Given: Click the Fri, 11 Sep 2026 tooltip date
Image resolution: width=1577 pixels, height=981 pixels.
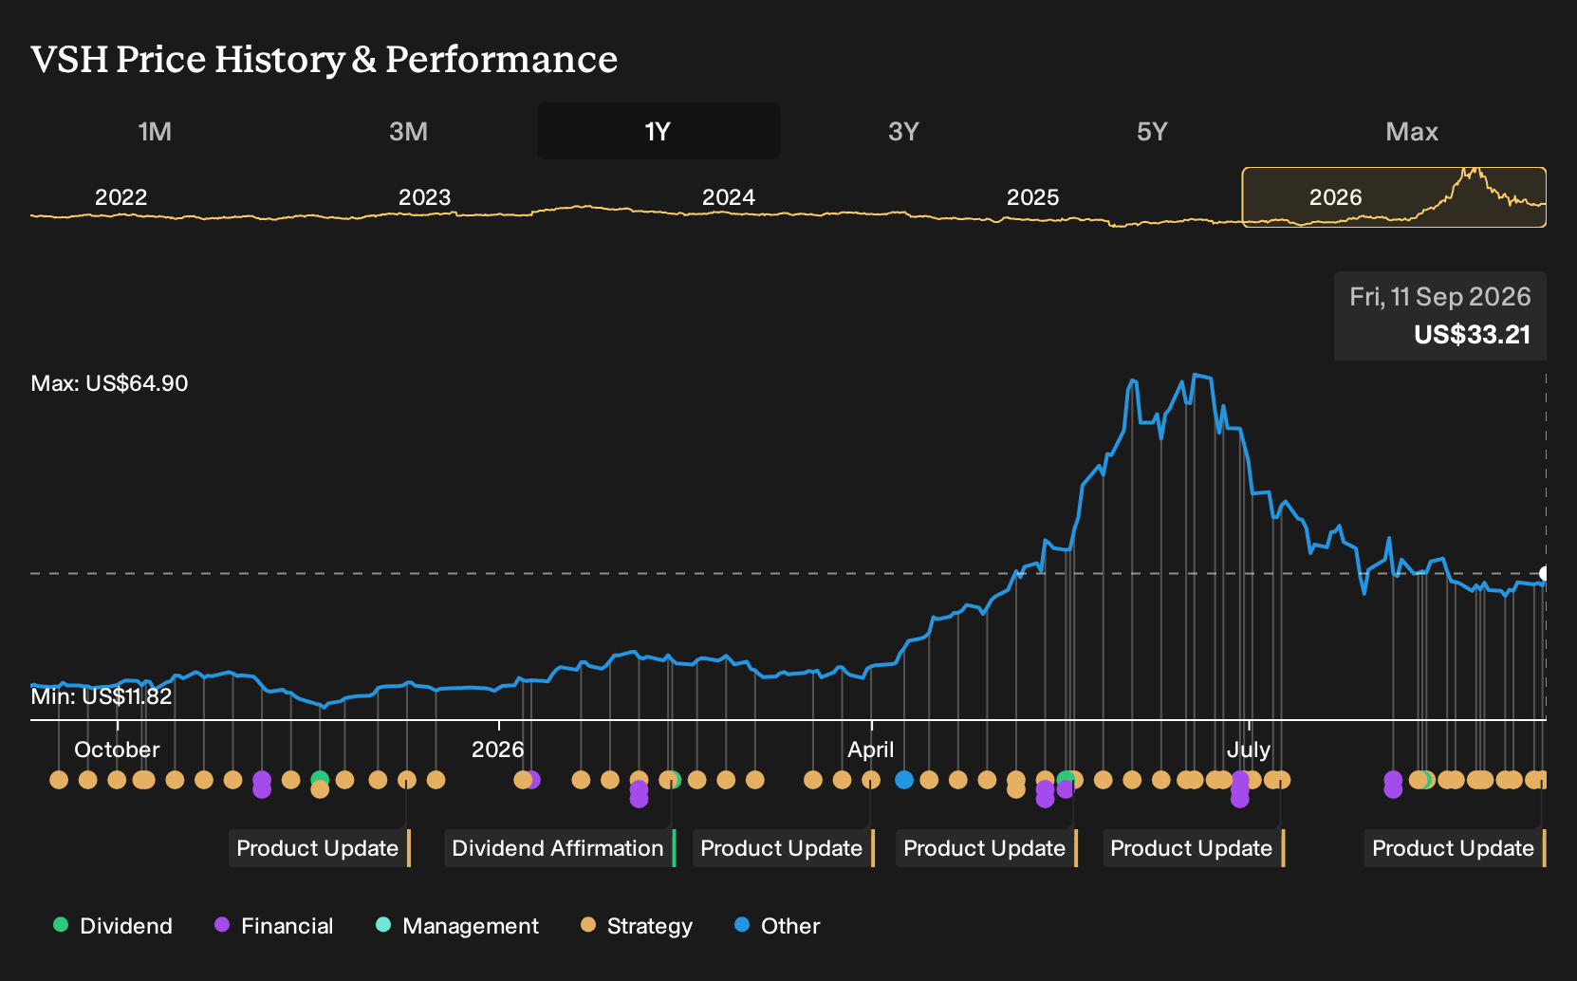Looking at the screenshot, I should coord(1440,297).
